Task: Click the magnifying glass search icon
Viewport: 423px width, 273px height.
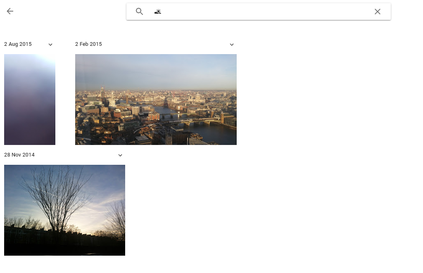Action: 139,12
